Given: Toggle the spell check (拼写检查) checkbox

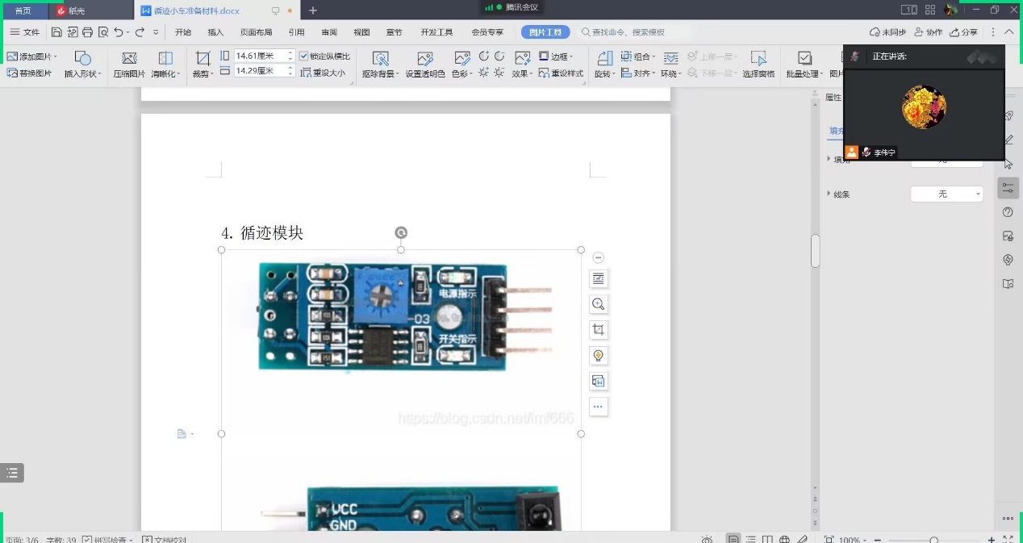Looking at the screenshot, I should [x=87, y=539].
